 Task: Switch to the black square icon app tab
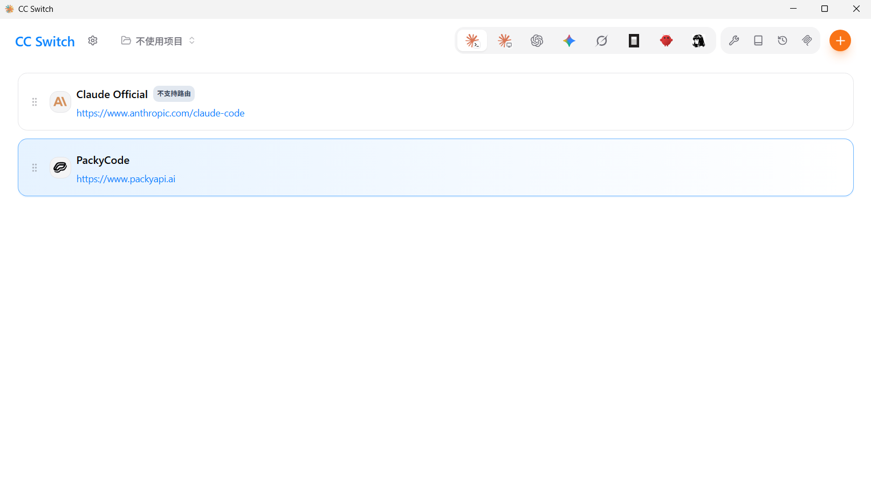click(634, 40)
